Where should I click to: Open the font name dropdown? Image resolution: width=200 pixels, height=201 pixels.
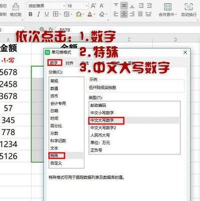(64, 6)
